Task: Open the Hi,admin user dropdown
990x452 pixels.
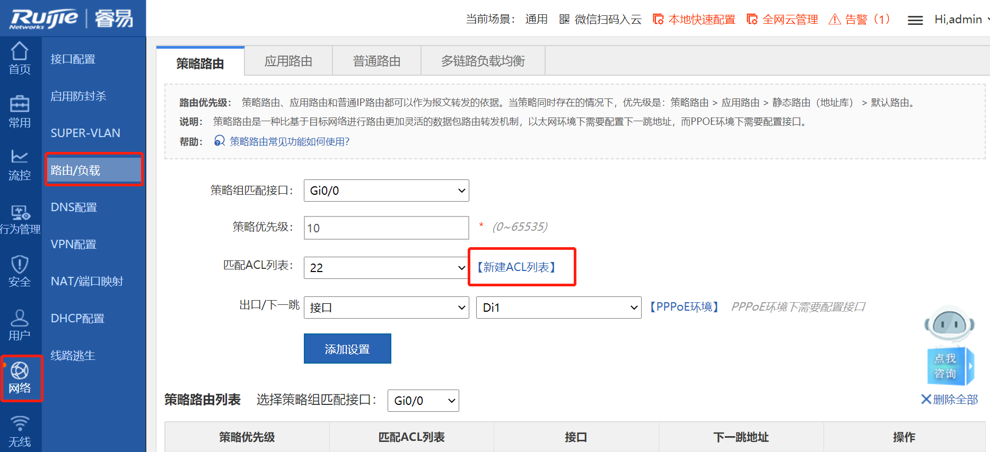Action: tap(962, 20)
